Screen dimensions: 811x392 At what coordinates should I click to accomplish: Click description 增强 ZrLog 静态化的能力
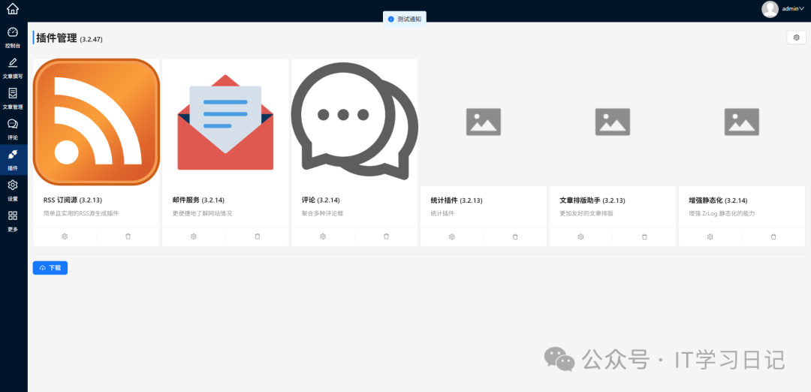[x=722, y=213]
